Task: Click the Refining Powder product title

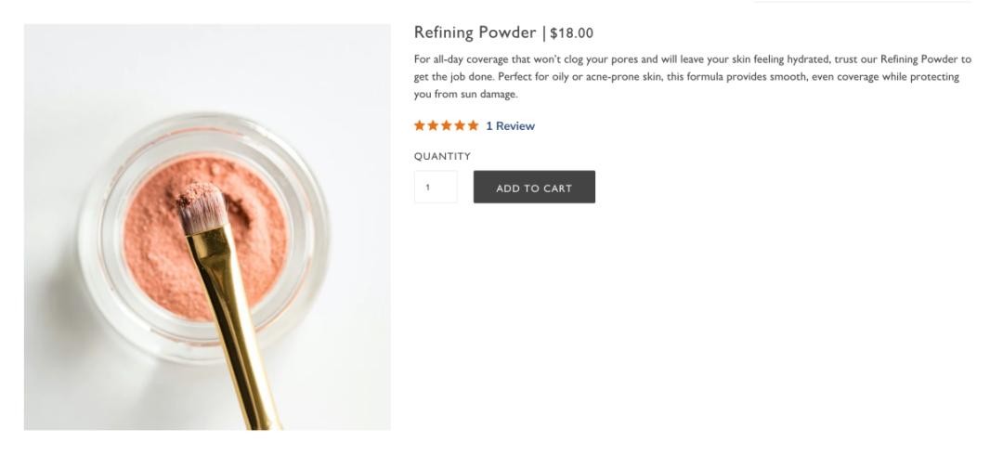Action: [475, 33]
